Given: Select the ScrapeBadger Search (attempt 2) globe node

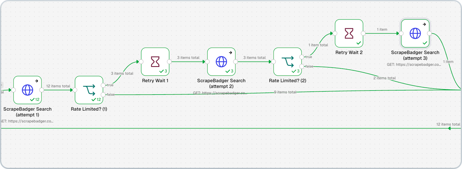Looking at the screenshot, I should click(221, 62).
